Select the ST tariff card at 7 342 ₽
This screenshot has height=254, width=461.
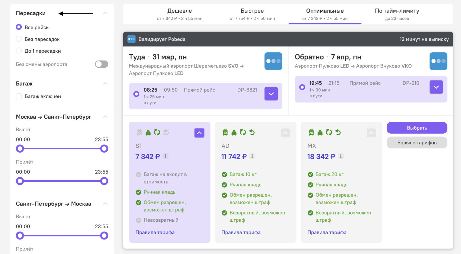(170, 182)
